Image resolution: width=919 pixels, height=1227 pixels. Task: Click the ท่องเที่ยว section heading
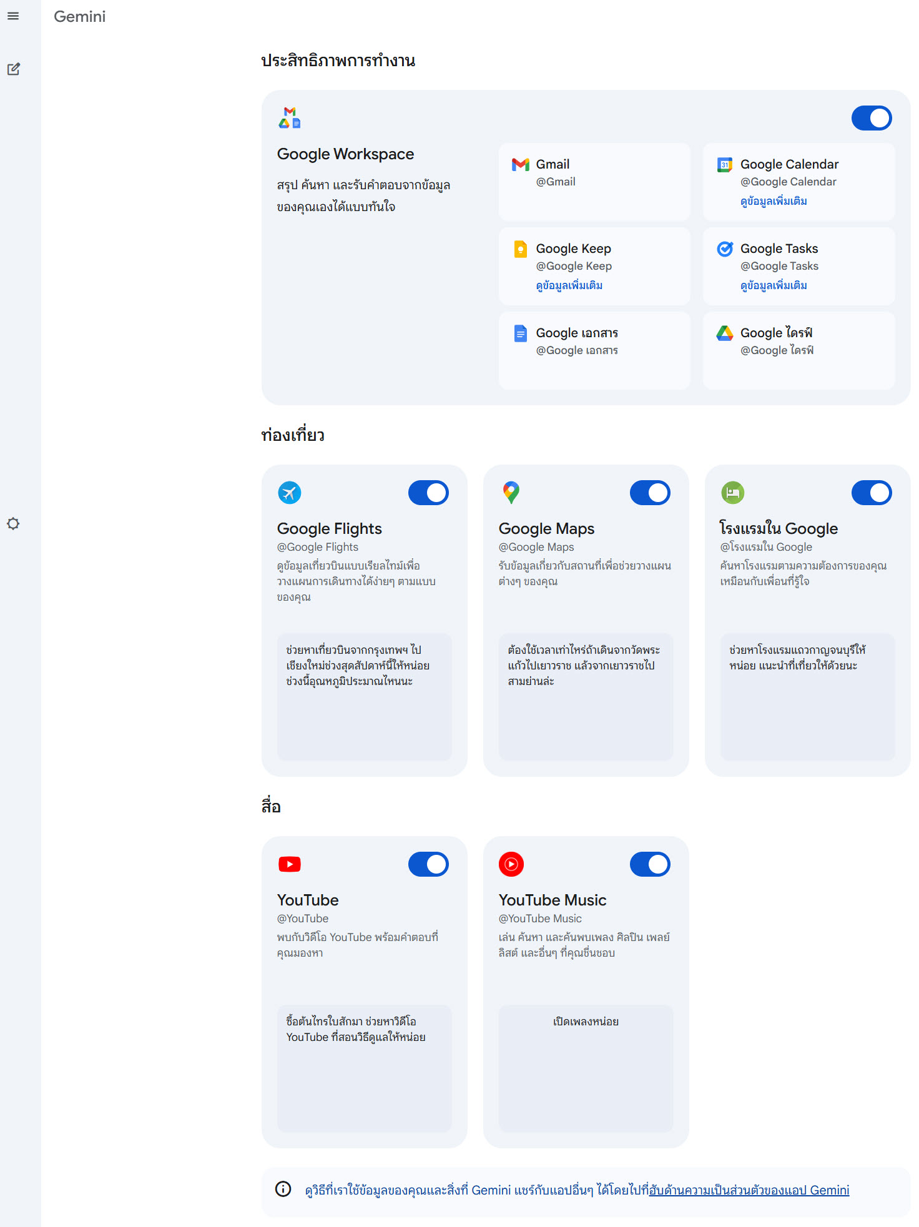[x=293, y=435]
